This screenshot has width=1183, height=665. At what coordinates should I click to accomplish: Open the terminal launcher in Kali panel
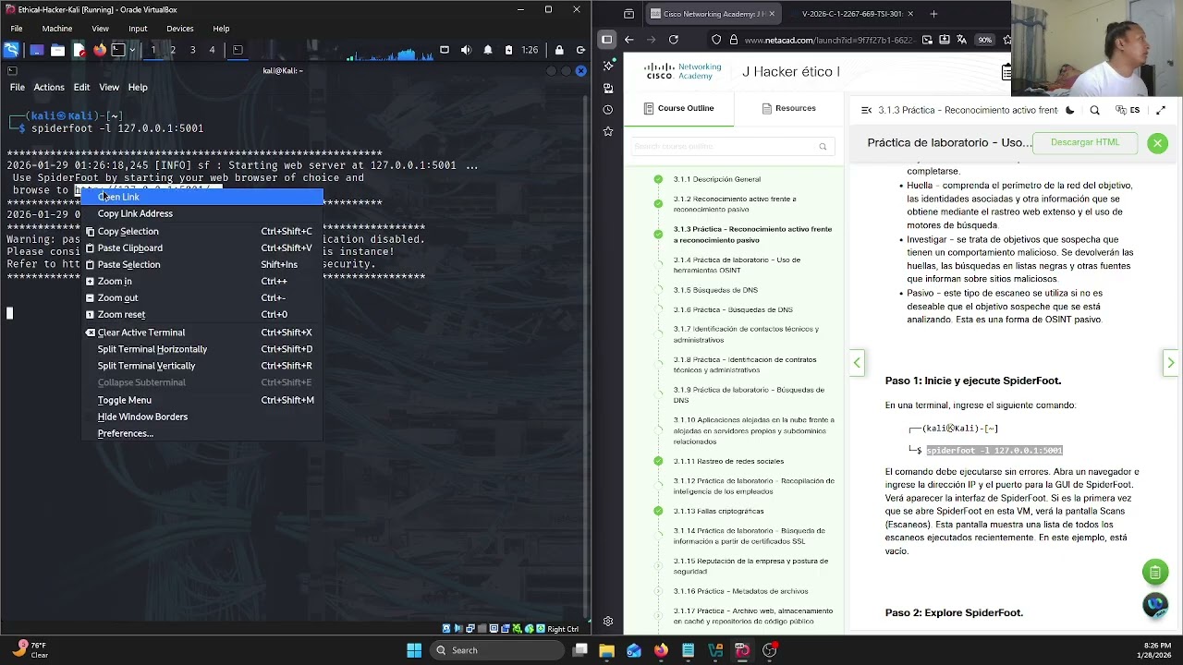pyautogui.click(x=117, y=50)
